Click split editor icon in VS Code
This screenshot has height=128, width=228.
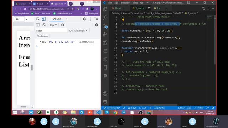(208, 8)
